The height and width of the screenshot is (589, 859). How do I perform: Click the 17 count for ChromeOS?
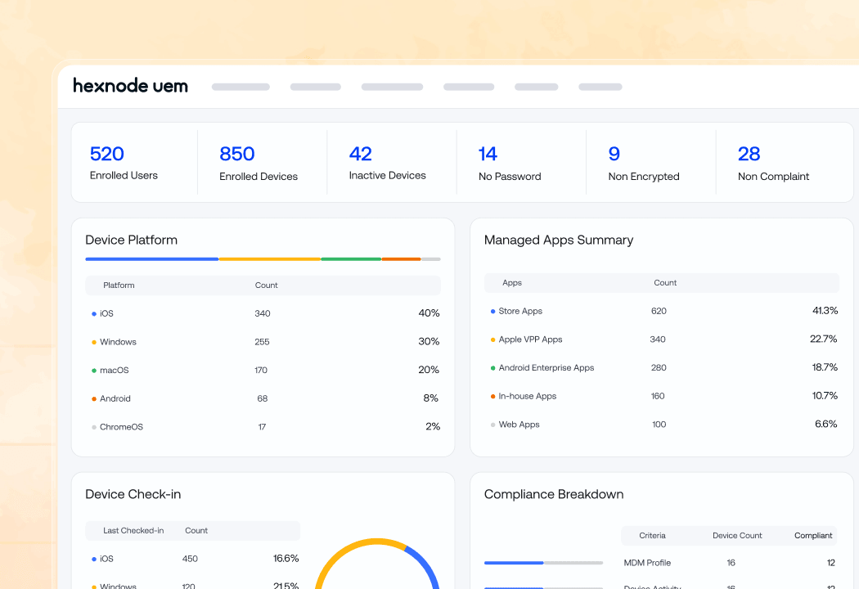tap(262, 427)
